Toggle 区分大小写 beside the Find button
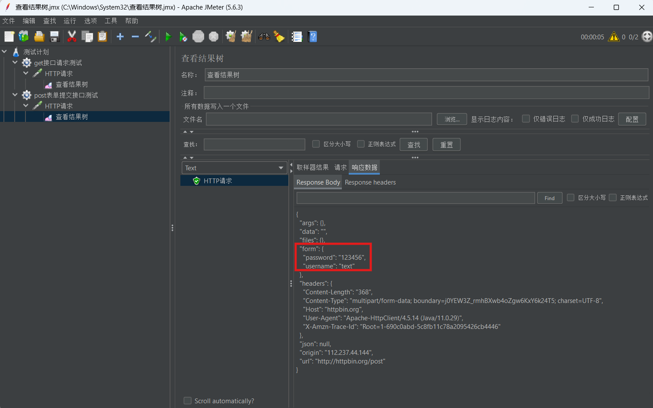 click(571, 198)
